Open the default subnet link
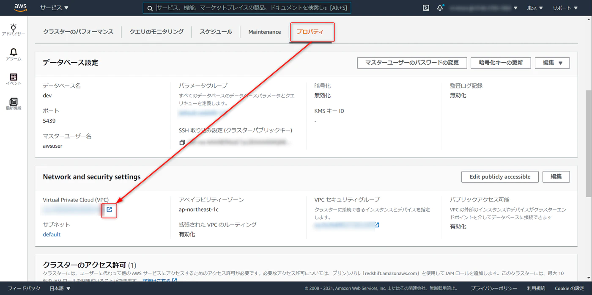 [x=52, y=234]
